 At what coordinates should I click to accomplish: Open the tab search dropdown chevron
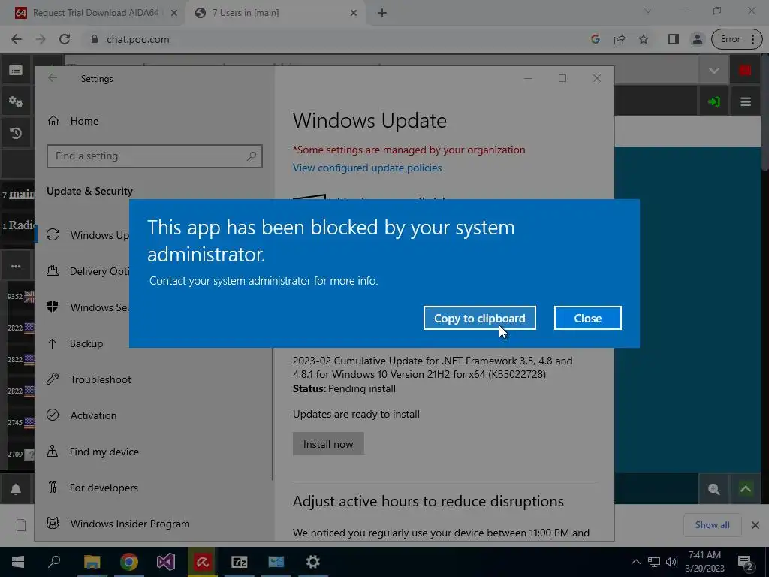click(647, 11)
